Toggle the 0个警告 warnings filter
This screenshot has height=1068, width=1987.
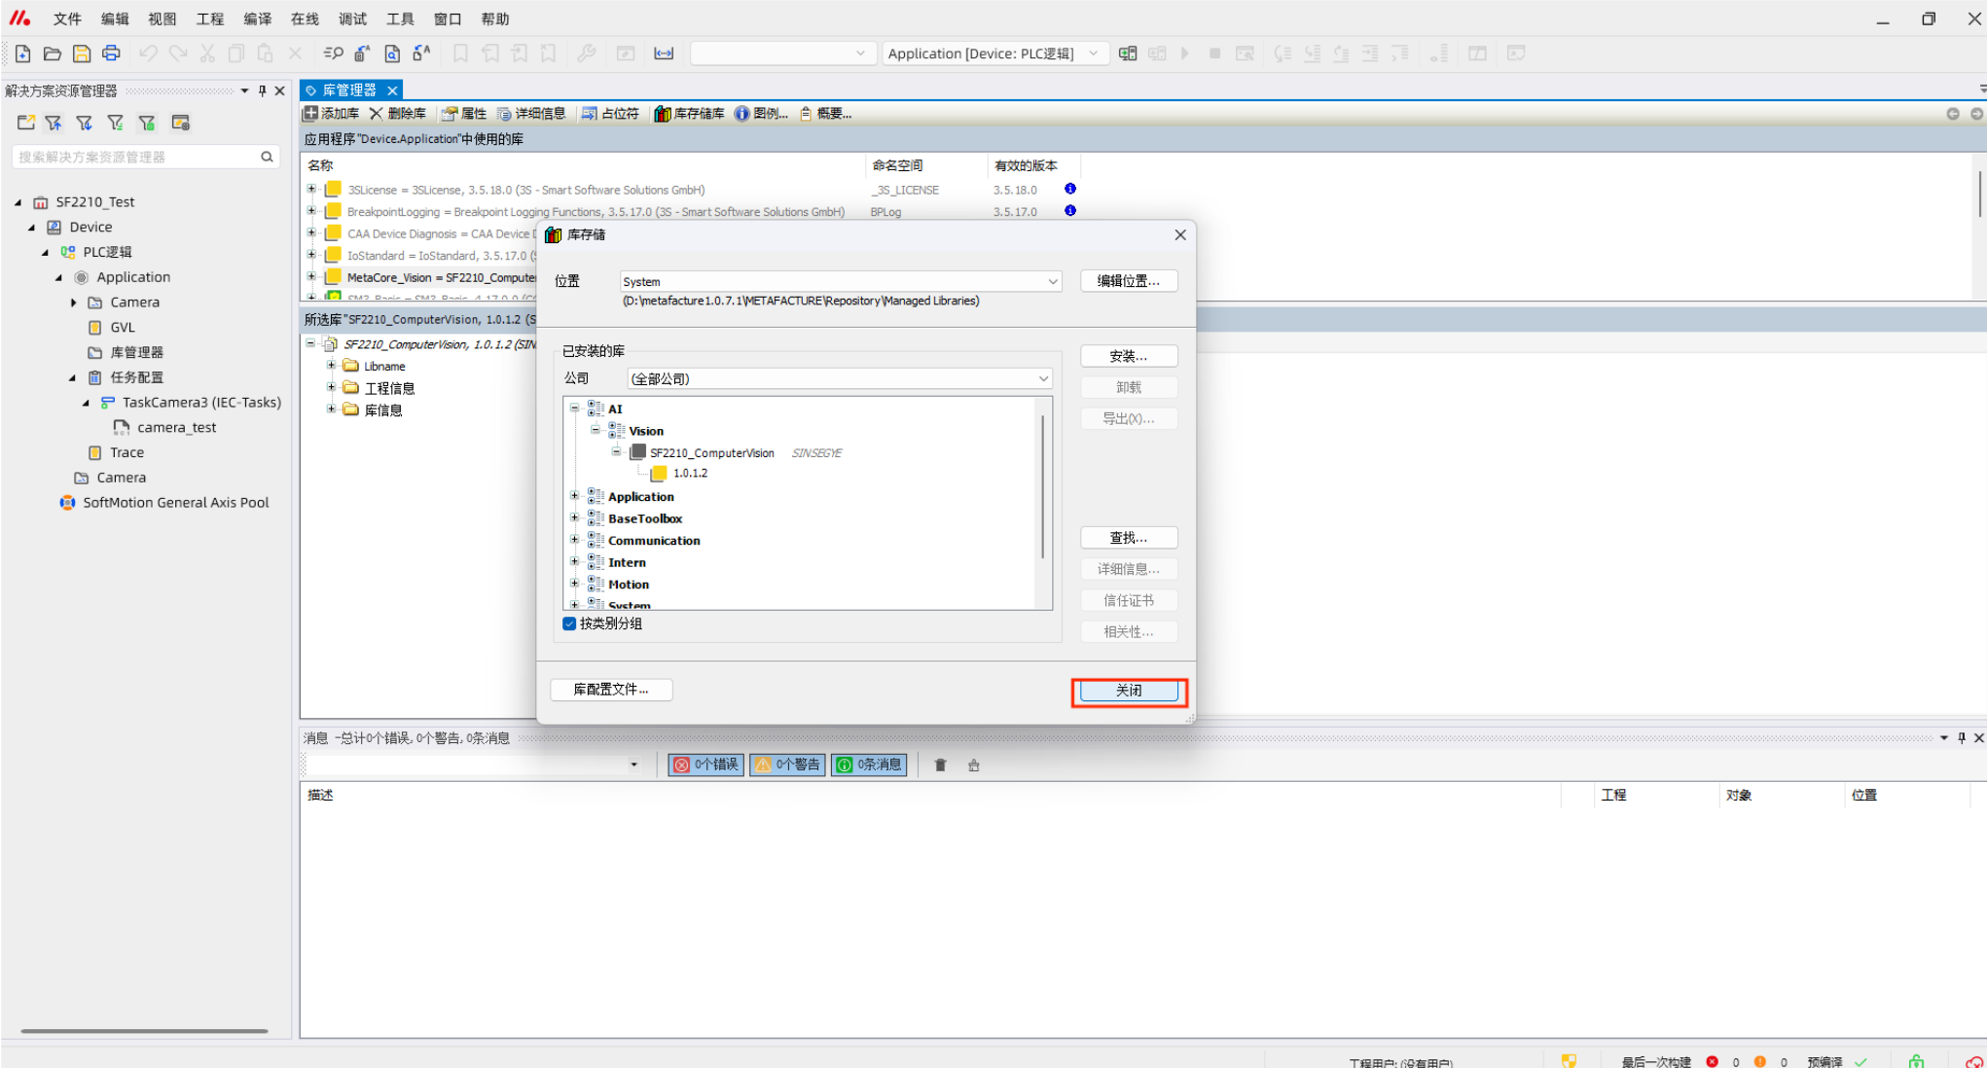coord(787,765)
